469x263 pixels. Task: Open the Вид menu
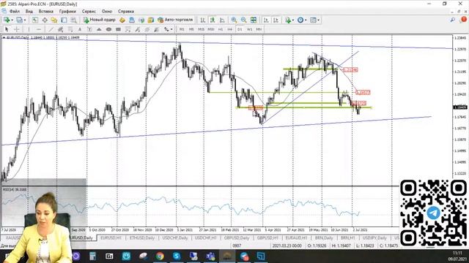pos(29,12)
